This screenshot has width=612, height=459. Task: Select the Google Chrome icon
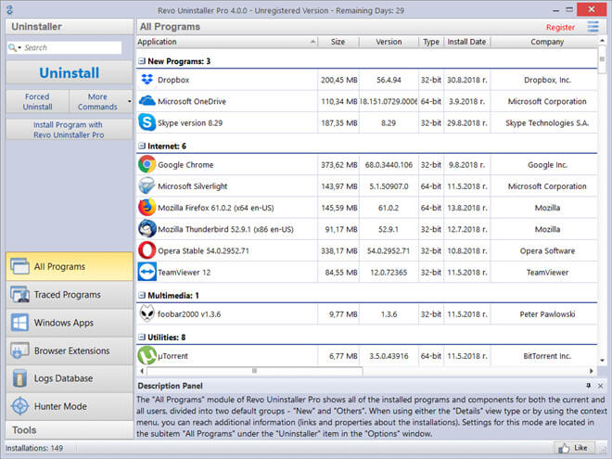click(147, 164)
